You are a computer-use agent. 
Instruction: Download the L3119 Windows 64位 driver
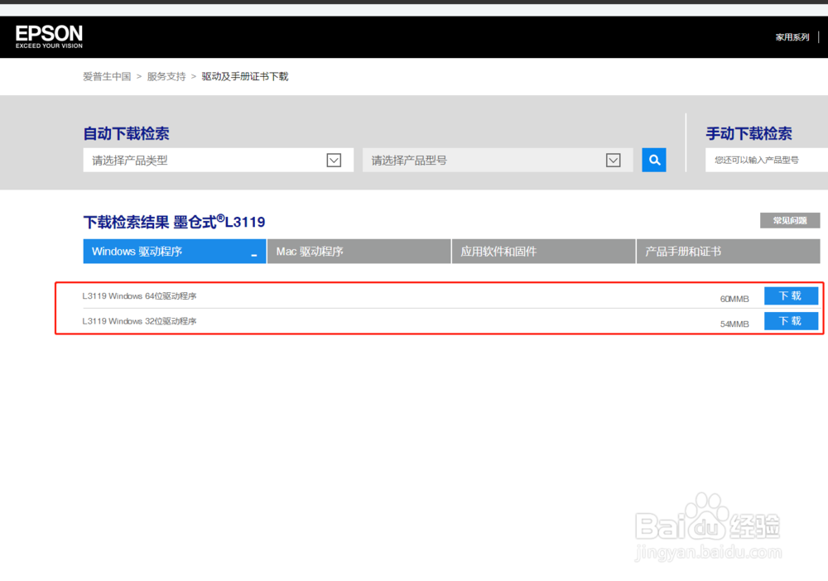tap(791, 295)
